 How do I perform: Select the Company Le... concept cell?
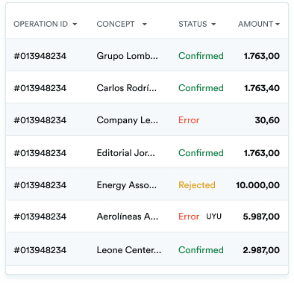pyautogui.click(x=127, y=120)
